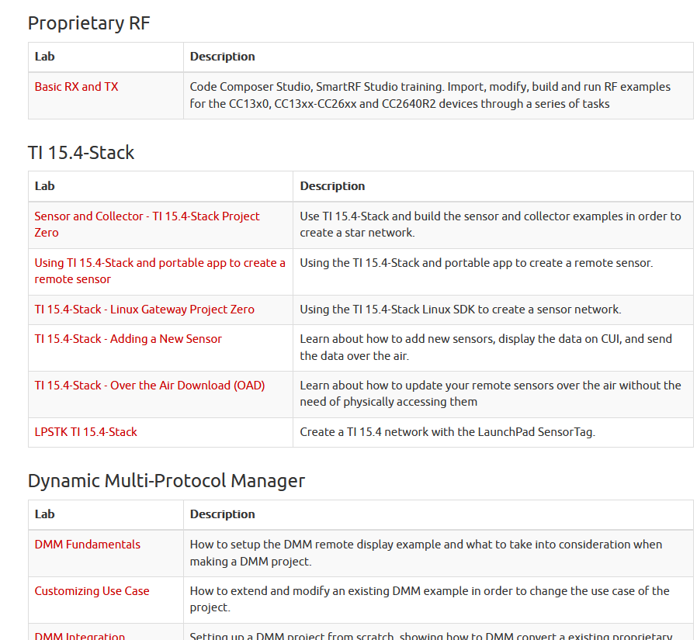Click the star network description cell
The height and width of the screenshot is (640, 697).
coord(490,224)
